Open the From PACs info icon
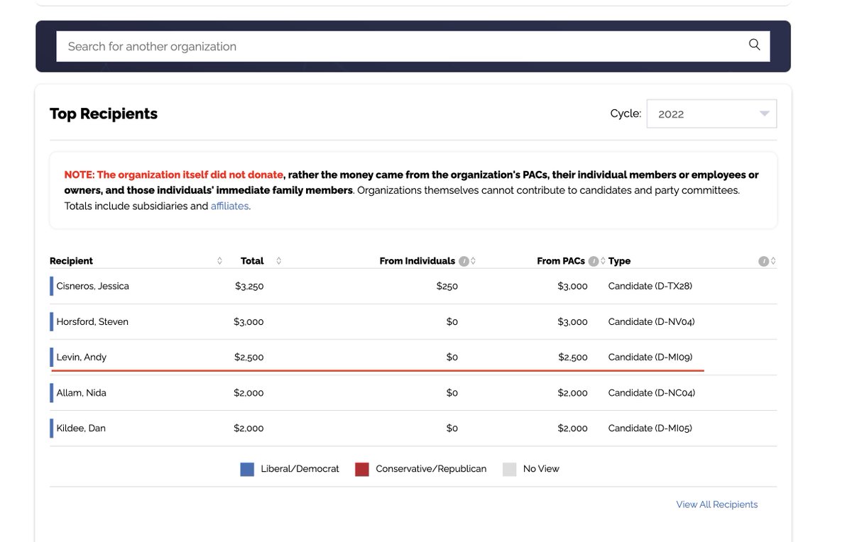 (594, 261)
